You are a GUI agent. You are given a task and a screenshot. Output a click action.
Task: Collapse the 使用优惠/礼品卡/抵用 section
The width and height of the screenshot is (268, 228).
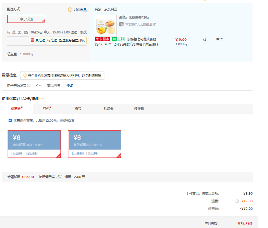(43, 99)
